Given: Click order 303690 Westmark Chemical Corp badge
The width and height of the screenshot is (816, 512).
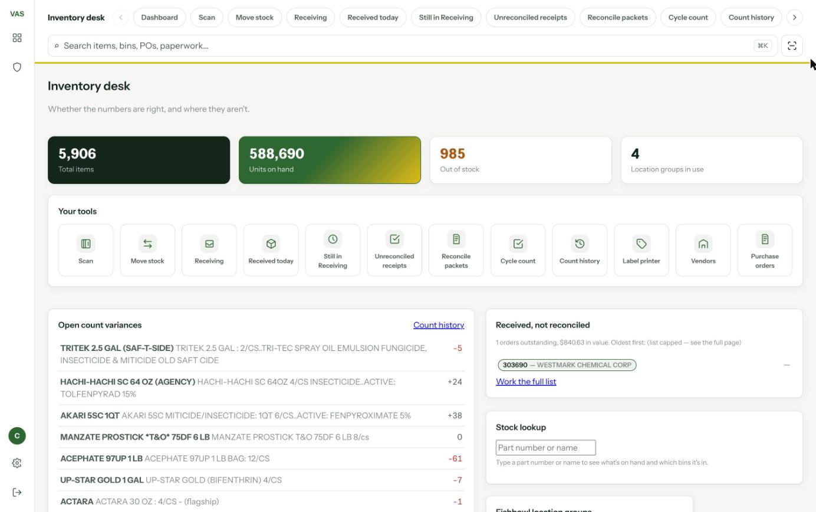Looking at the screenshot, I should 567,365.
